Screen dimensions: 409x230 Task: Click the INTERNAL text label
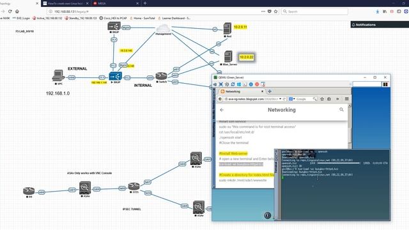click(x=143, y=85)
